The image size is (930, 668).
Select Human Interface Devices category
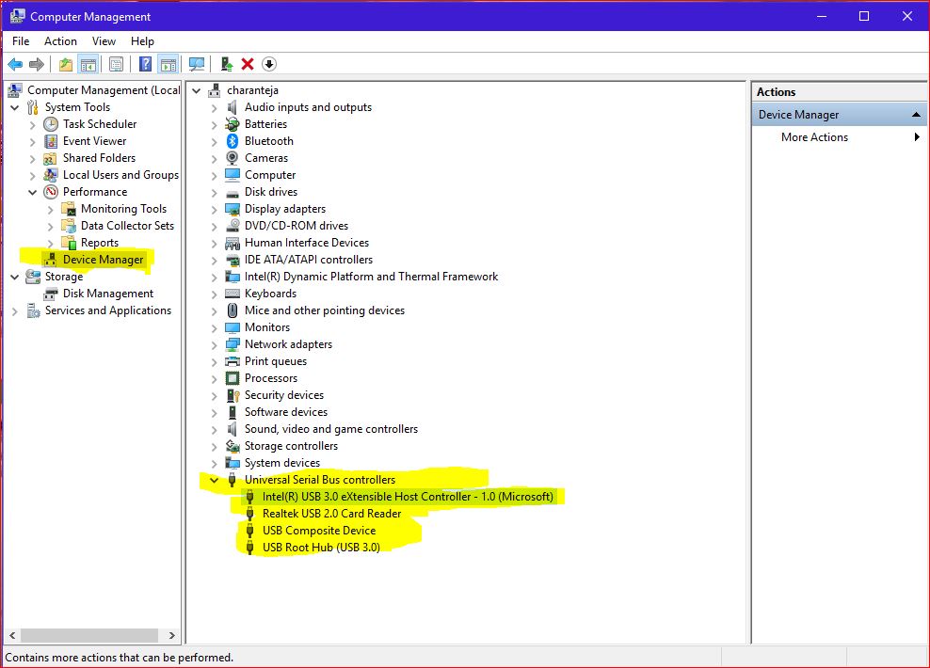(x=307, y=243)
